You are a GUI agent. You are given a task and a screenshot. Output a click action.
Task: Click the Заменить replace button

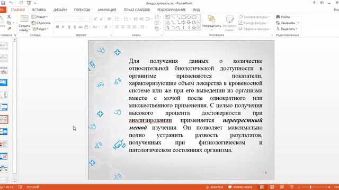(288, 23)
